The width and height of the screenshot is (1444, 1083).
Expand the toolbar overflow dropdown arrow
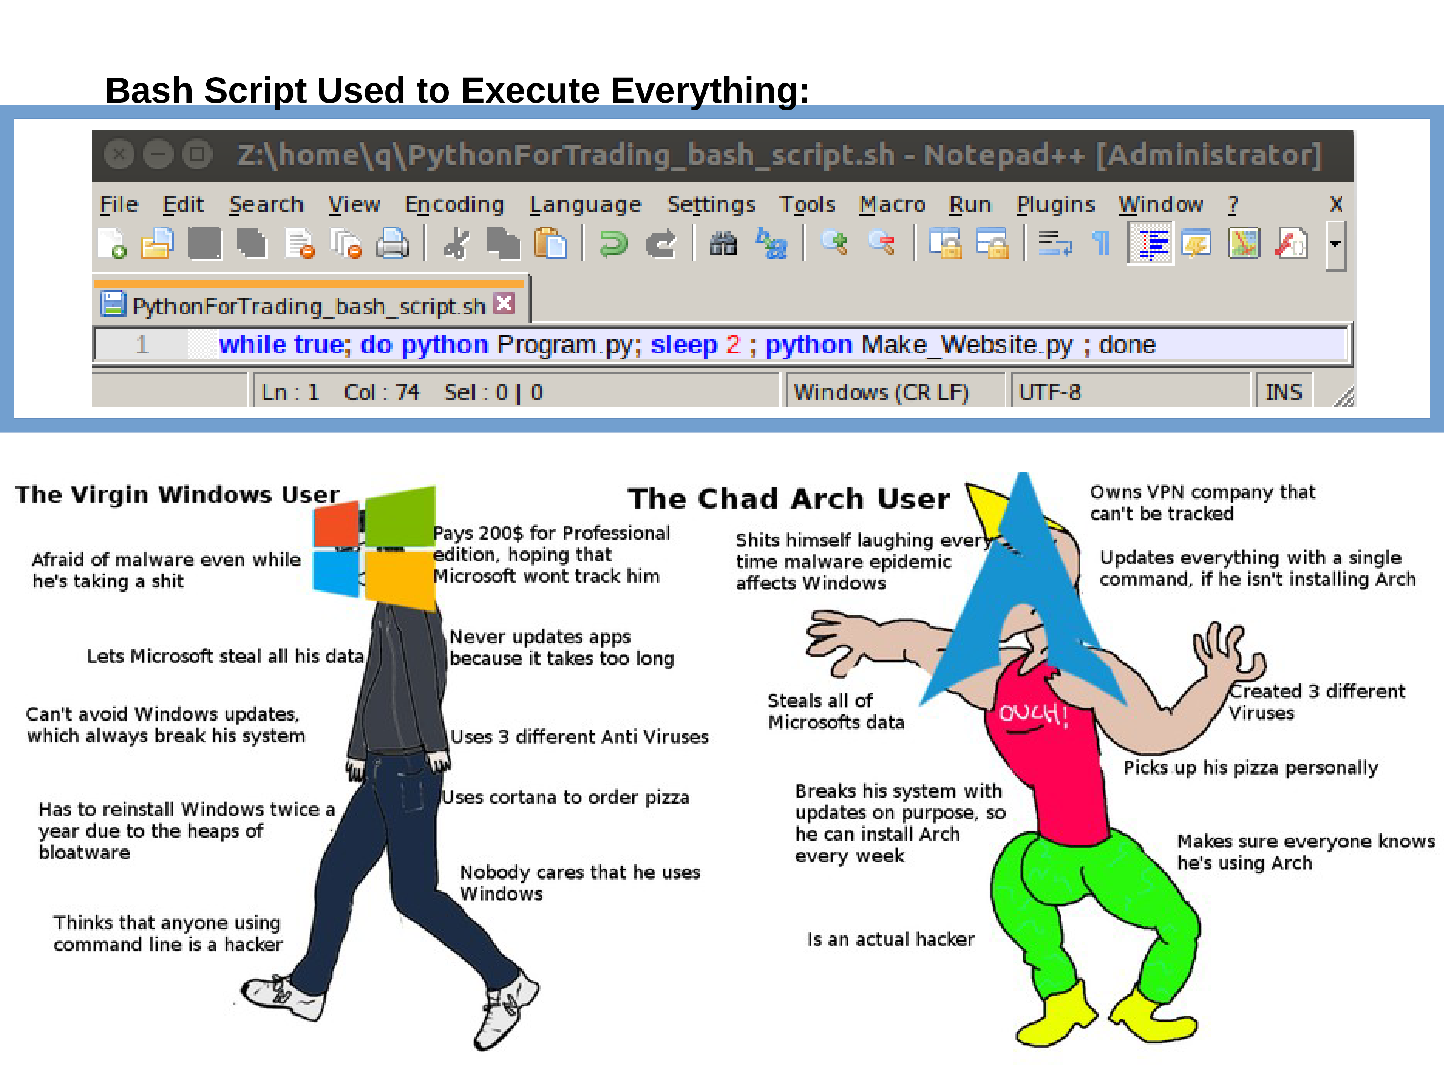1335,244
